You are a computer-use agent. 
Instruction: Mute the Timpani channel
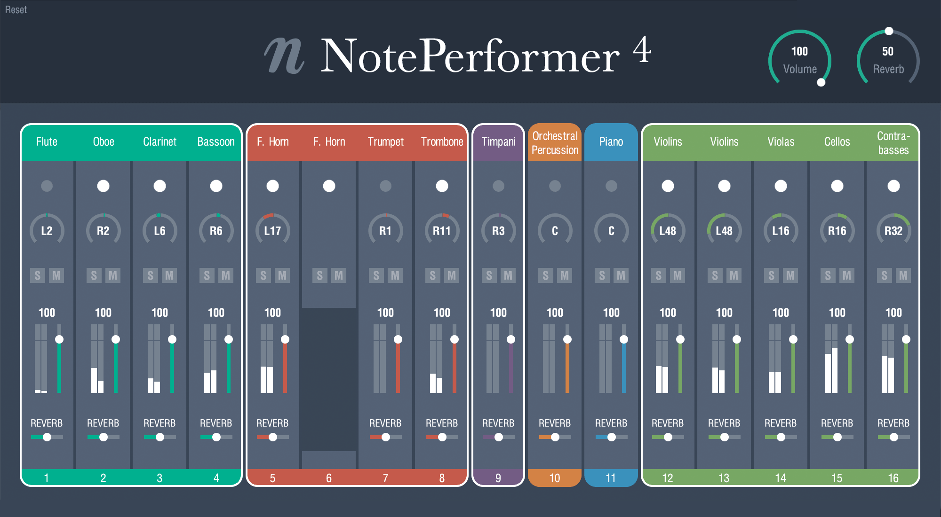click(508, 275)
